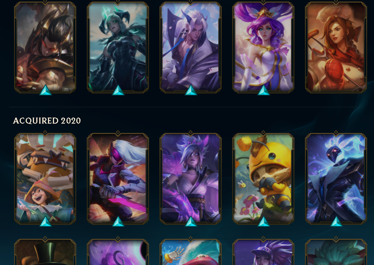Open the red-haired chef with spatula skin card
The image size is (374, 265).
click(x=336, y=47)
